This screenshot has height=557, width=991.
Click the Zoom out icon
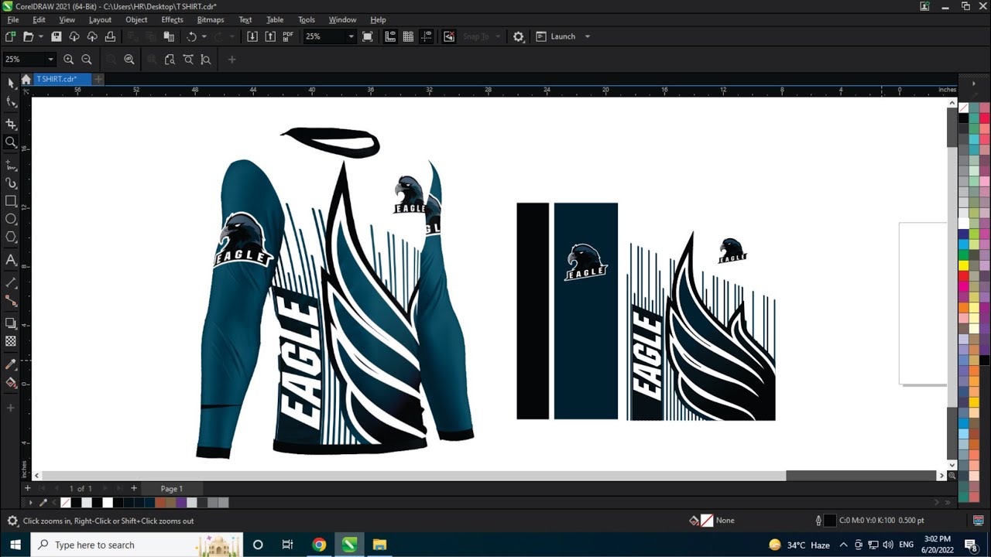click(87, 60)
